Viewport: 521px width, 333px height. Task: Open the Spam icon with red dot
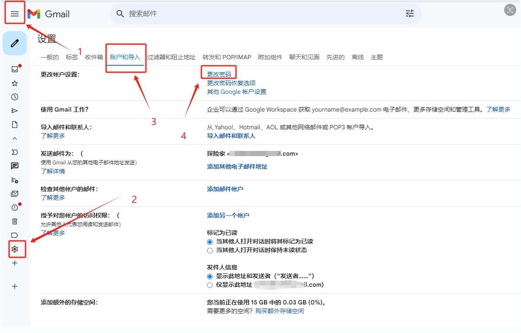[15, 208]
